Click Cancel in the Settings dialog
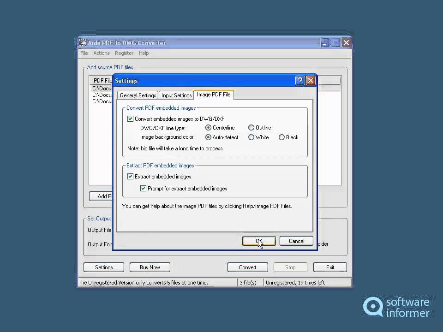The height and width of the screenshot is (332, 443). 296,241
